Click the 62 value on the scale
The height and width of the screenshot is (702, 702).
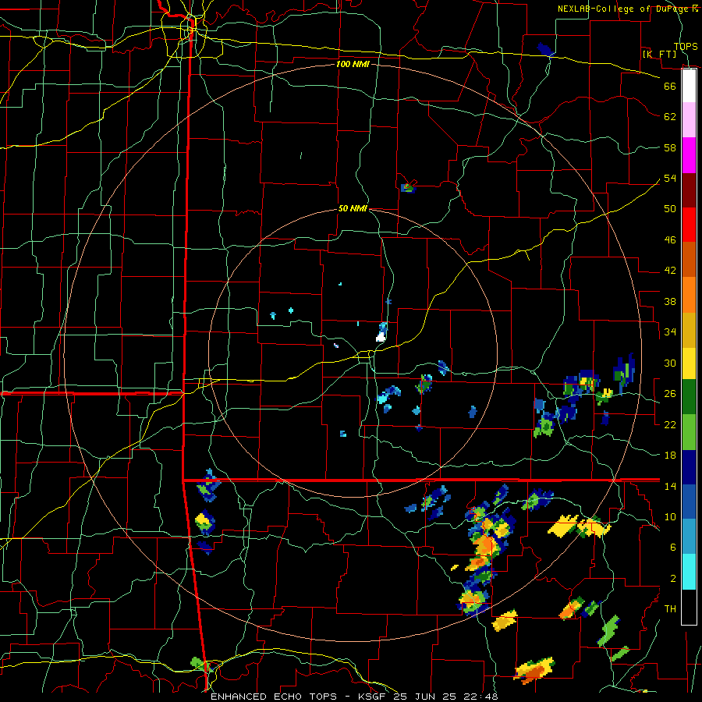click(x=670, y=117)
